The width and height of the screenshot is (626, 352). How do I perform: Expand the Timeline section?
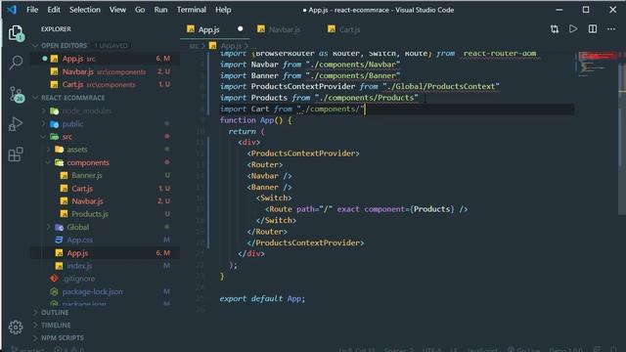click(x=56, y=326)
